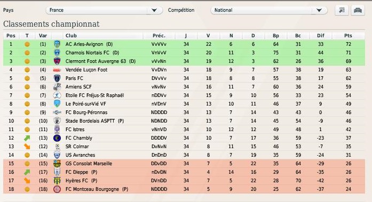Screen dimensions: 372x202
Task: Click the Préc. form column header
Action: (159, 36)
